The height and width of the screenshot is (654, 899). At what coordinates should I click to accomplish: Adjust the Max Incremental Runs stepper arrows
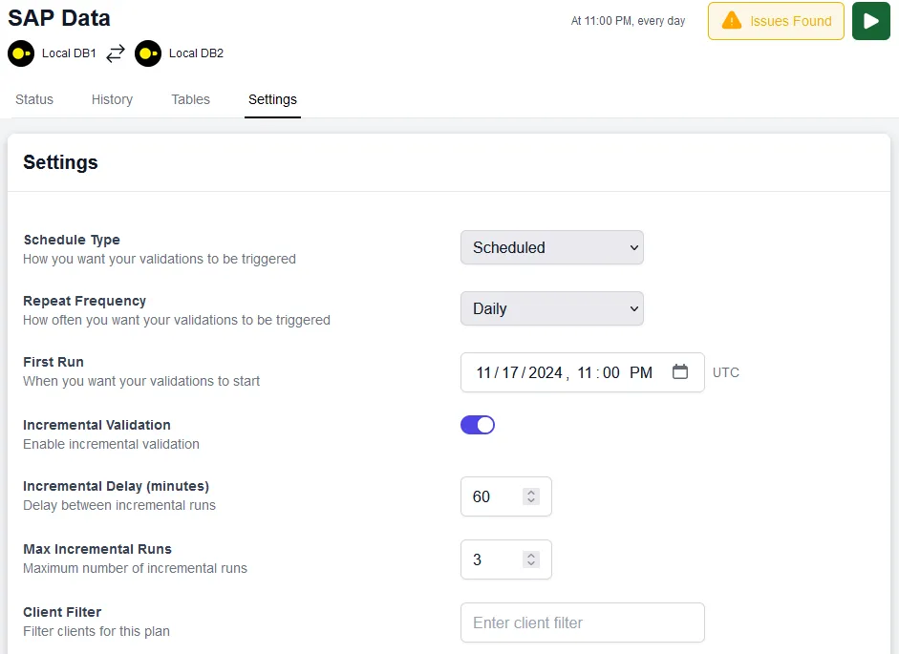click(x=532, y=559)
